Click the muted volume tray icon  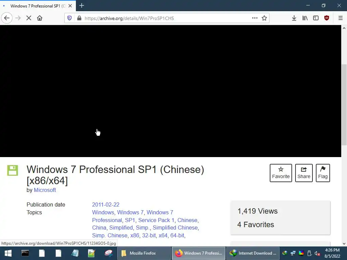coord(317,253)
